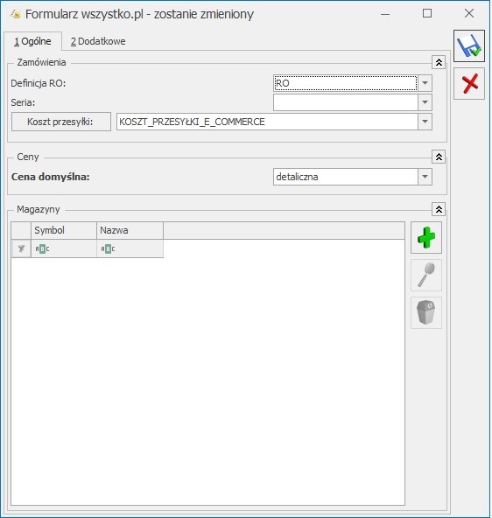Click into the Seria input field
492x518 pixels.
coord(346,102)
